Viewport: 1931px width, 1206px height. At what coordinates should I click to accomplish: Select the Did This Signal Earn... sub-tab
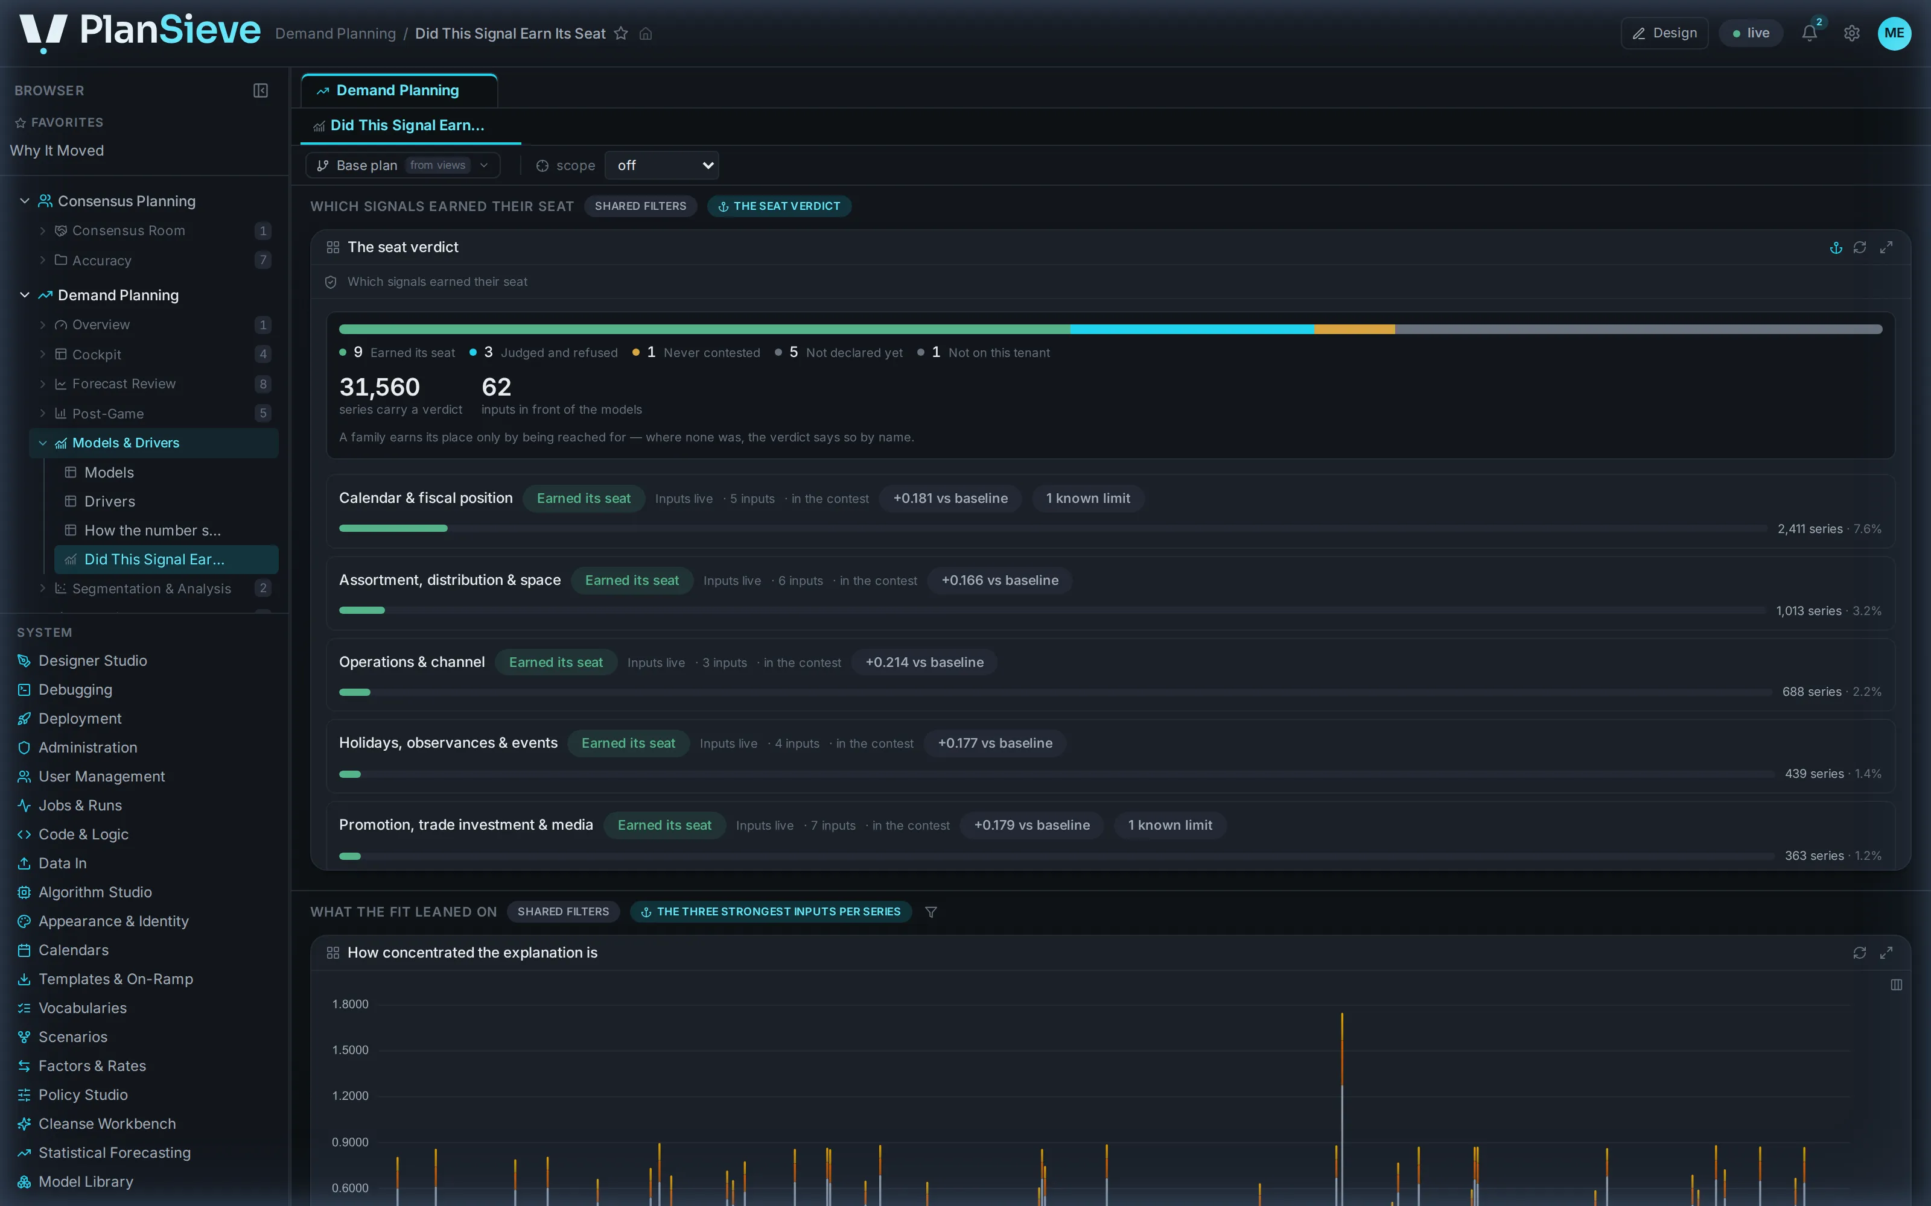(x=410, y=125)
